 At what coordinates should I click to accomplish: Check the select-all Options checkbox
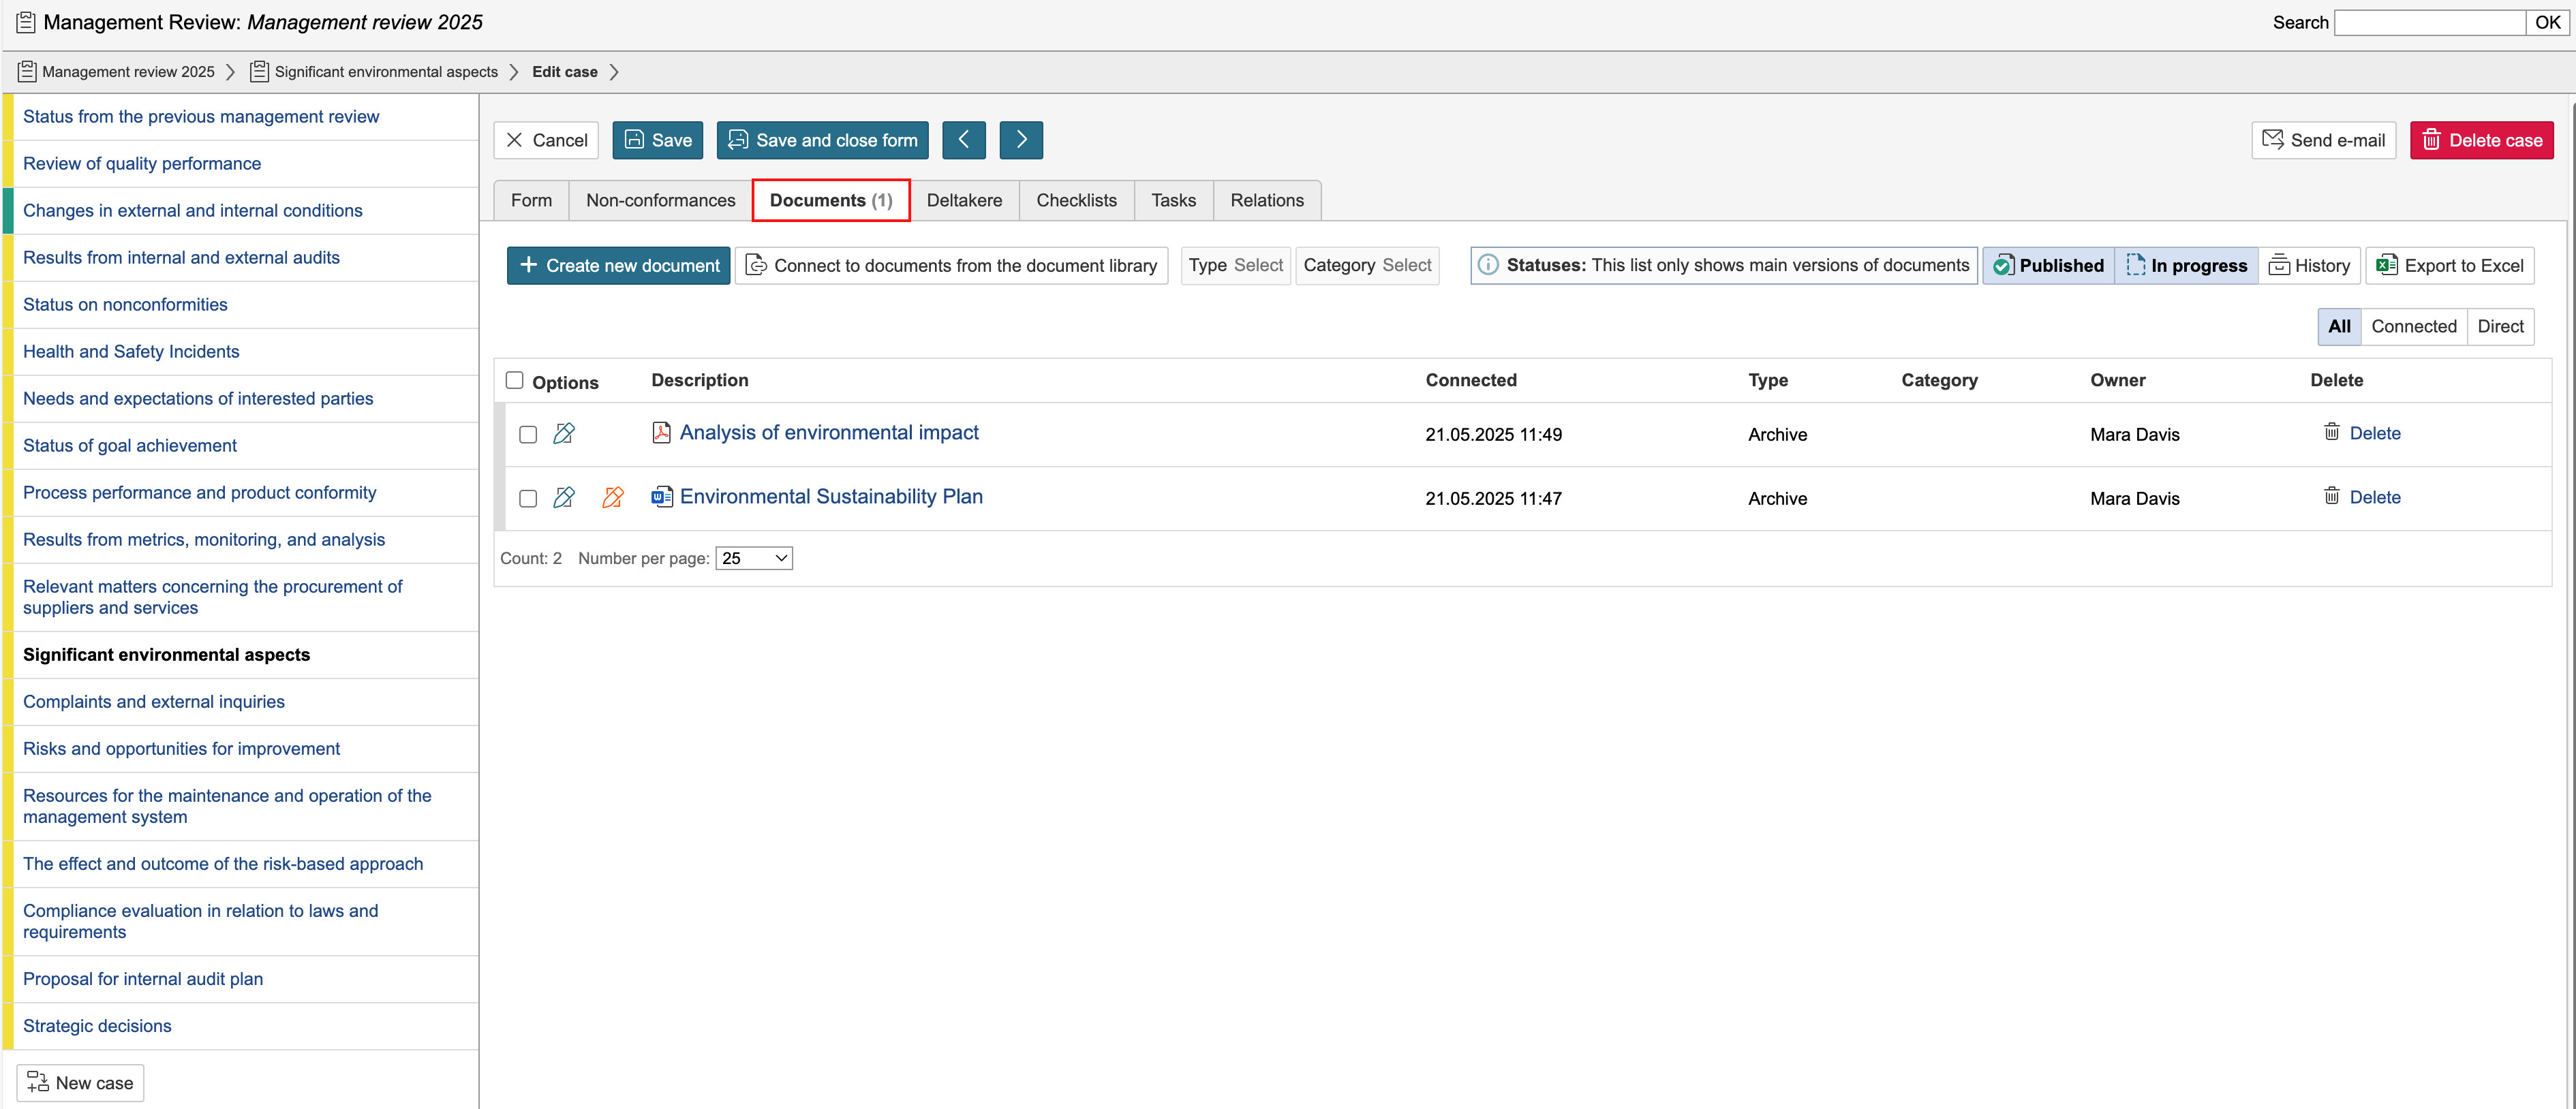pyautogui.click(x=514, y=380)
